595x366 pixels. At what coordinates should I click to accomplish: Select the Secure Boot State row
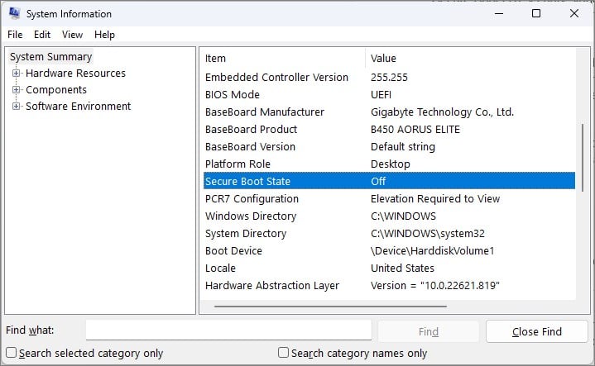[389, 181]
